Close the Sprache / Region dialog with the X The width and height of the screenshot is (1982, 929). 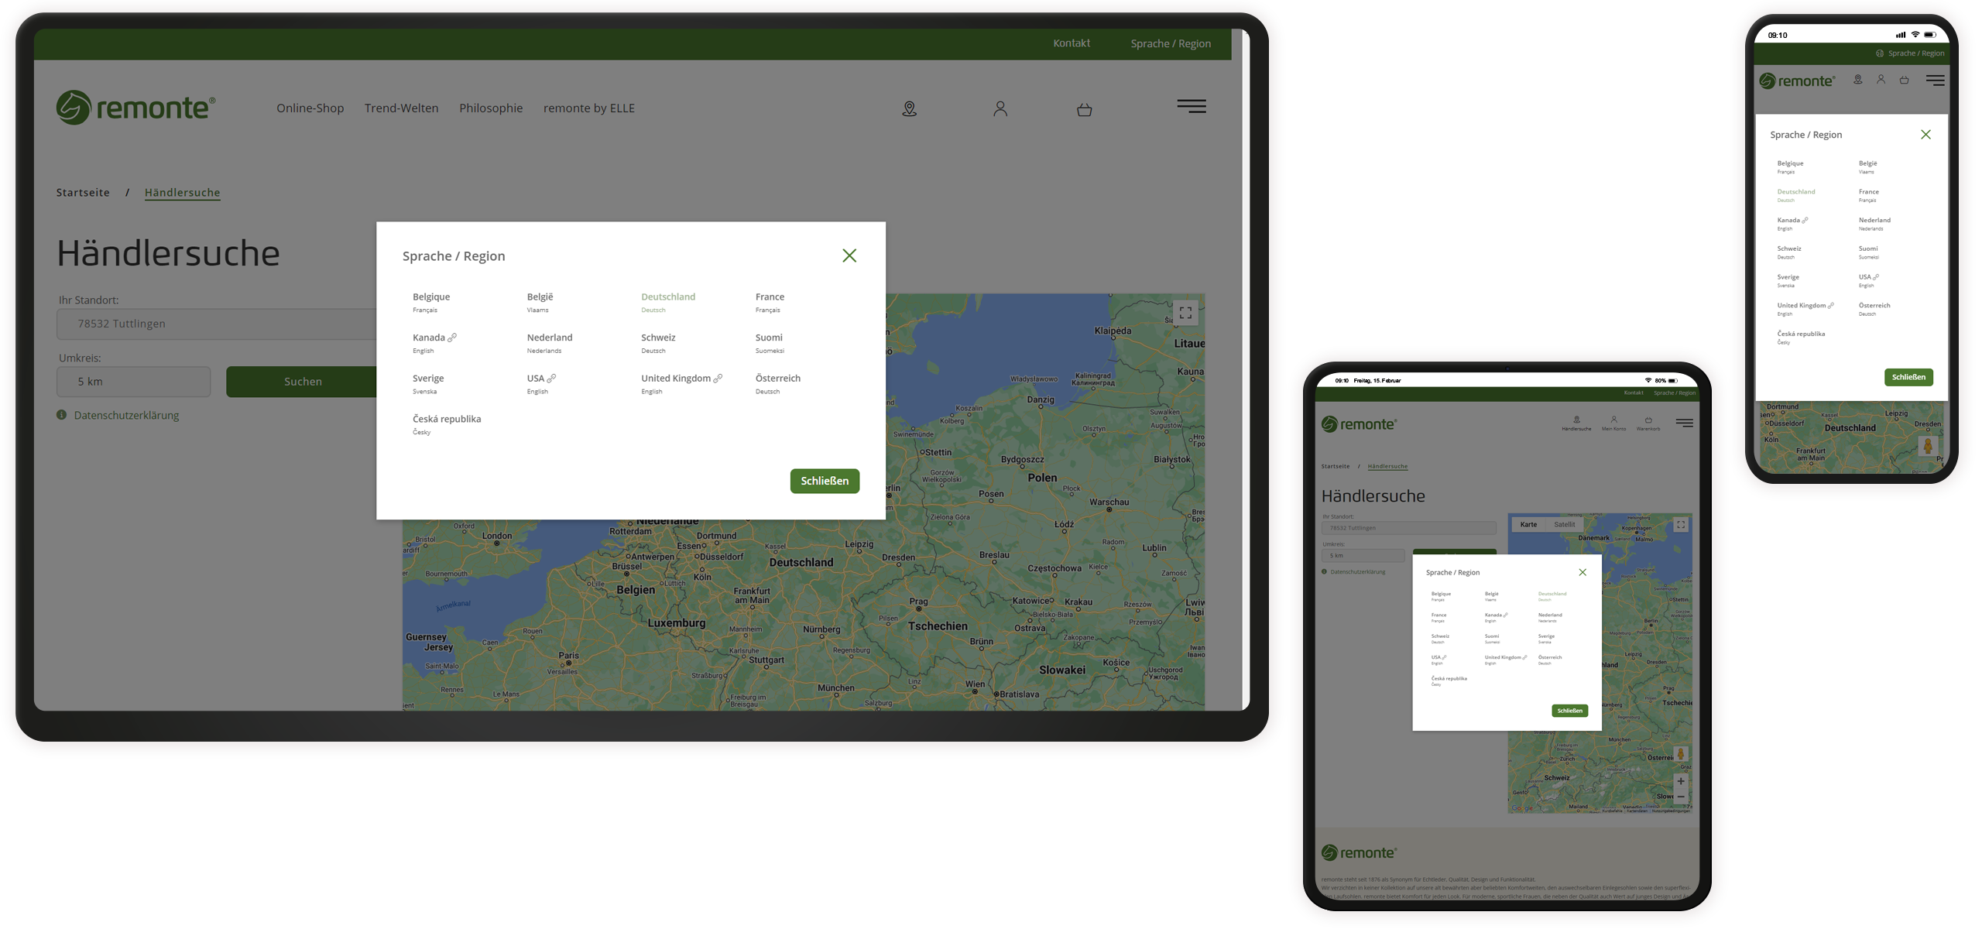(849, 255)
